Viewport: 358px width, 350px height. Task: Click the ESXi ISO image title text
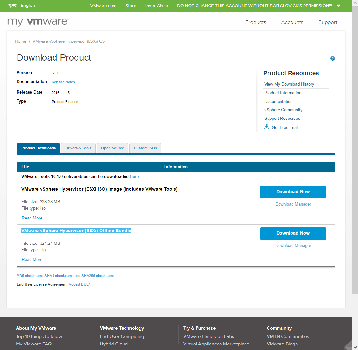click(x=99, y=189)
